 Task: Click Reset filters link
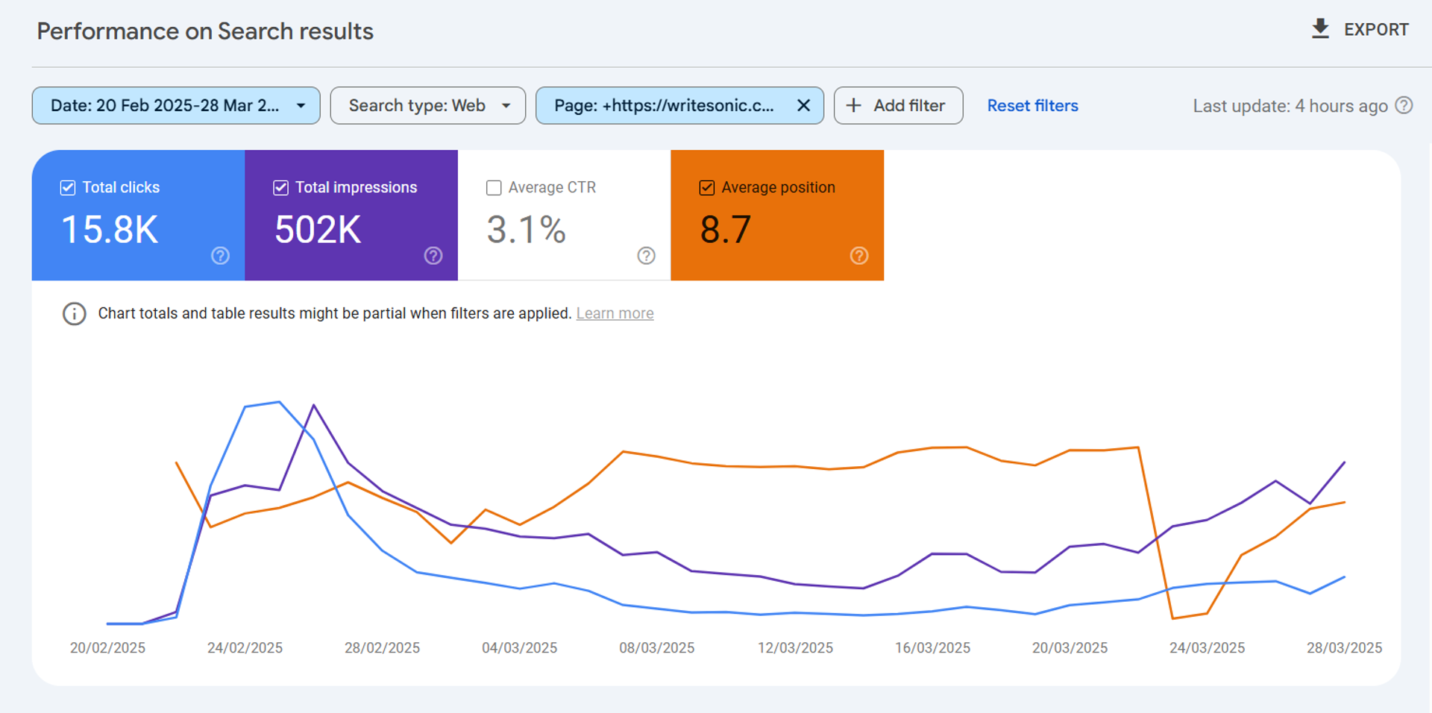pyautogui.click(x=1032, y=105)
